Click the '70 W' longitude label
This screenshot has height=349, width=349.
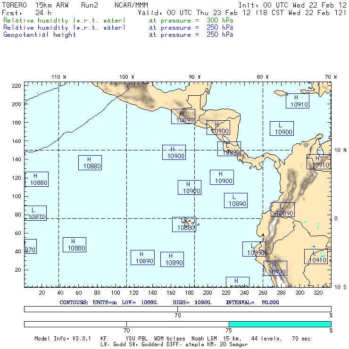pyautogui.click(x=331, y=77)
